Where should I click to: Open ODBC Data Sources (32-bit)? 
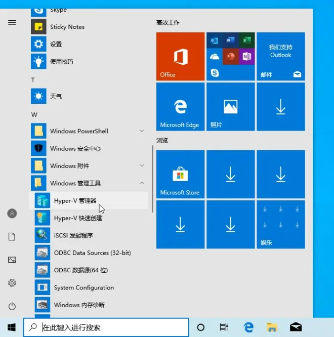click(x=89, y=253)
